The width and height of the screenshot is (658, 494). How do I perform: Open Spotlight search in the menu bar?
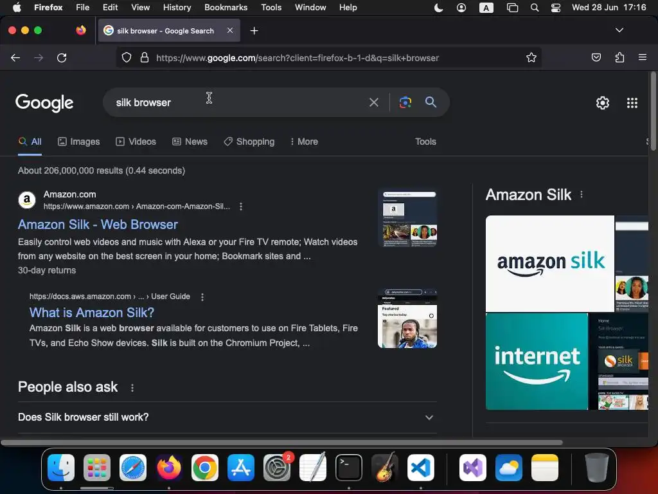click(x=534, y=8)
